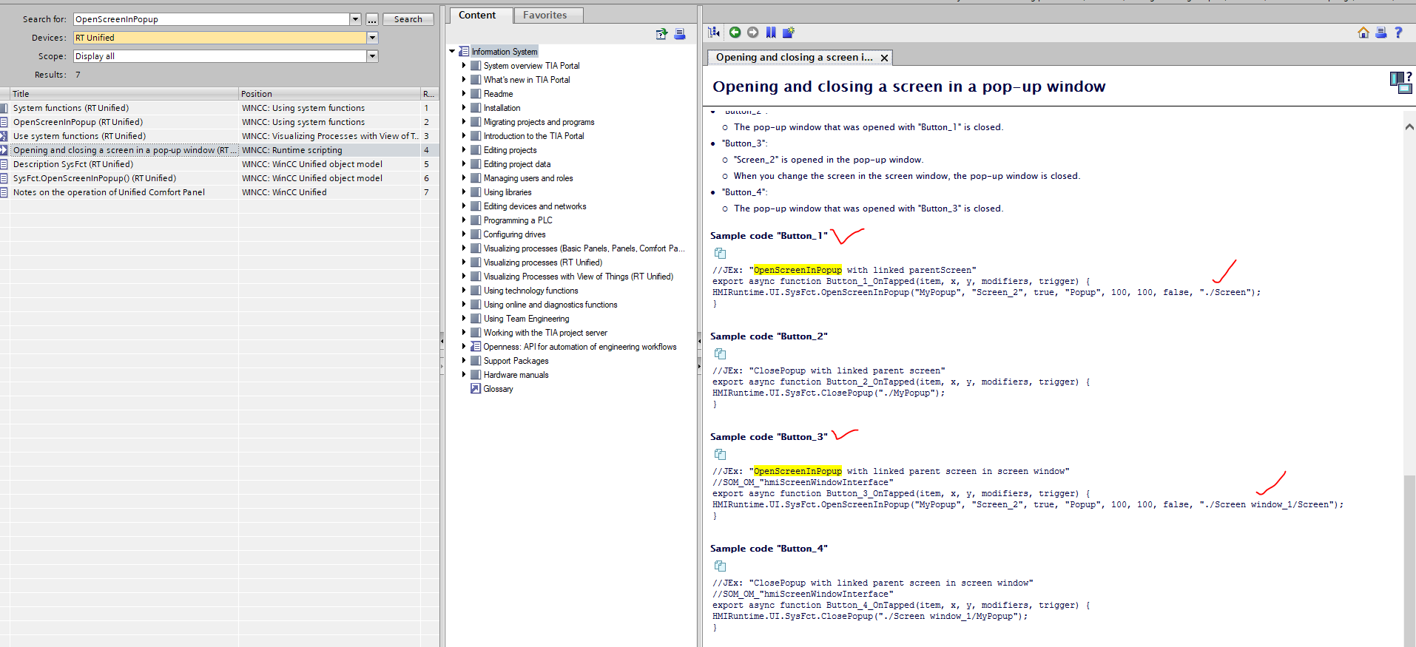Close the Opening and closing a screen tab
This screenshot has width=1416, height=647.
coord(884,58)
